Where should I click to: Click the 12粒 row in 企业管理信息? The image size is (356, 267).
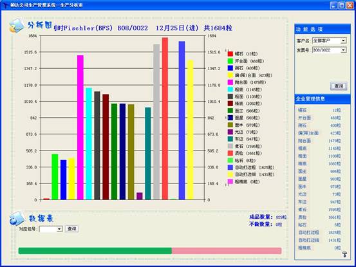[319, 110]
